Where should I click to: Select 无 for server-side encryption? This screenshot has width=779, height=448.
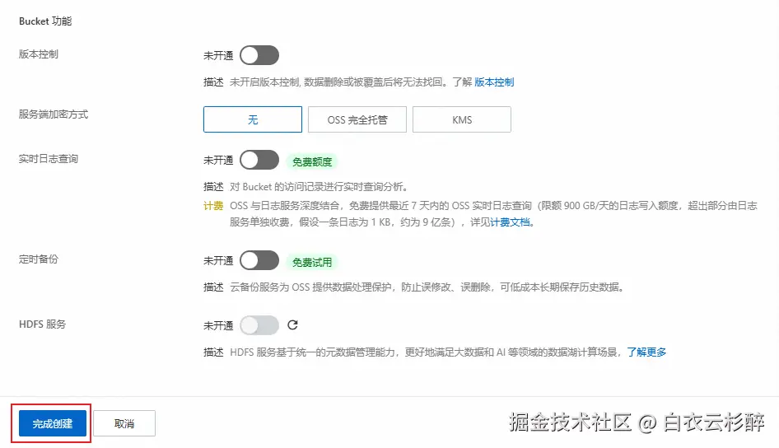click(x=252, y=119)
